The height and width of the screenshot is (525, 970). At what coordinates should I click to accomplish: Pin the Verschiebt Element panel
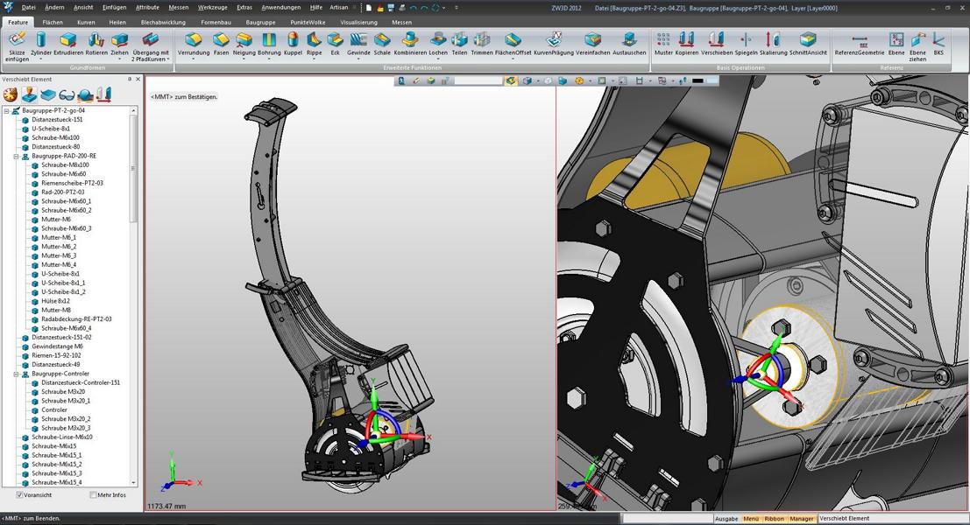(130, 79)
